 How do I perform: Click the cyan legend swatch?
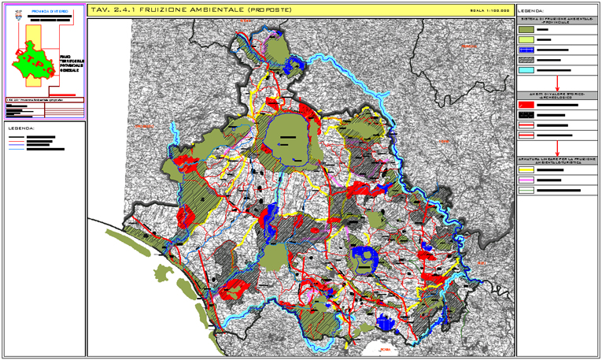(526, 71)
